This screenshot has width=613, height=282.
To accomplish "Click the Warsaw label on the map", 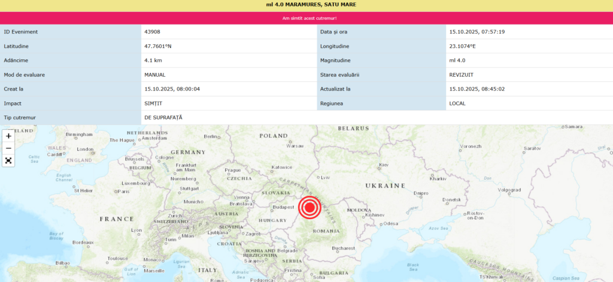I will click(x=295, y=145).
